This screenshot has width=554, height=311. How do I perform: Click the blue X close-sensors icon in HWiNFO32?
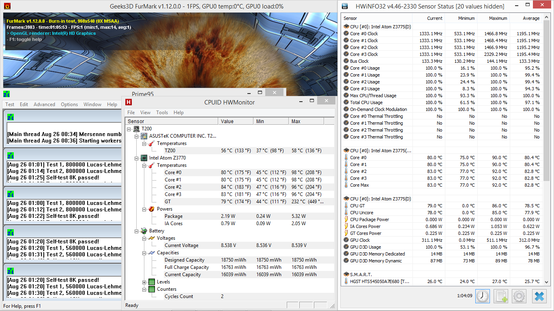(539, 296)
